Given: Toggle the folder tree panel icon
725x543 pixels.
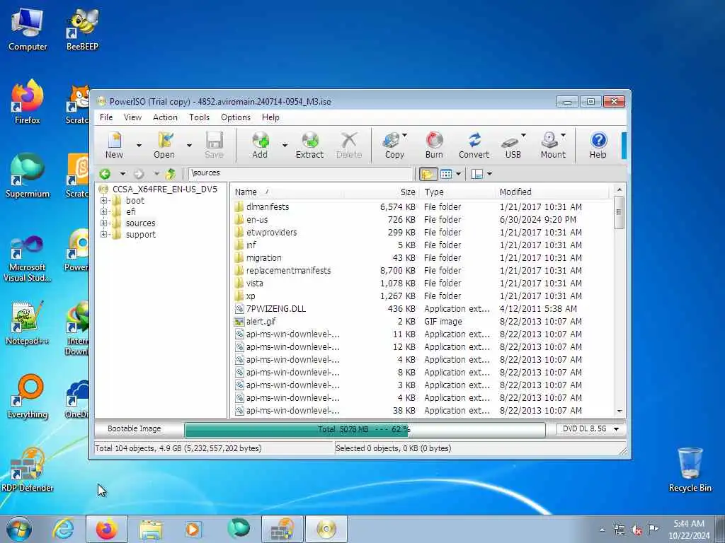Looking at the screenshot, I should click(x=428, y=174).
